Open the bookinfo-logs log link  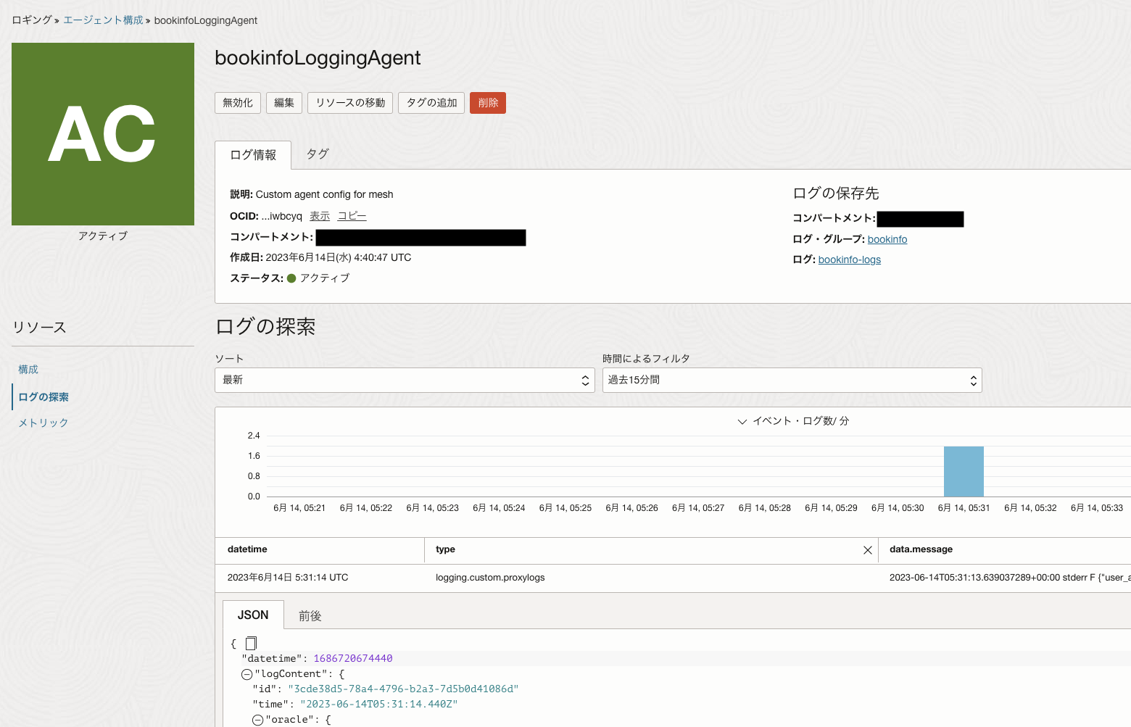click(849, 259)
